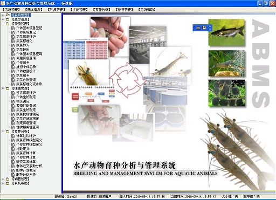
Task: Expand the 【基本信息】 tree node
Action: [x=3, y=19]
